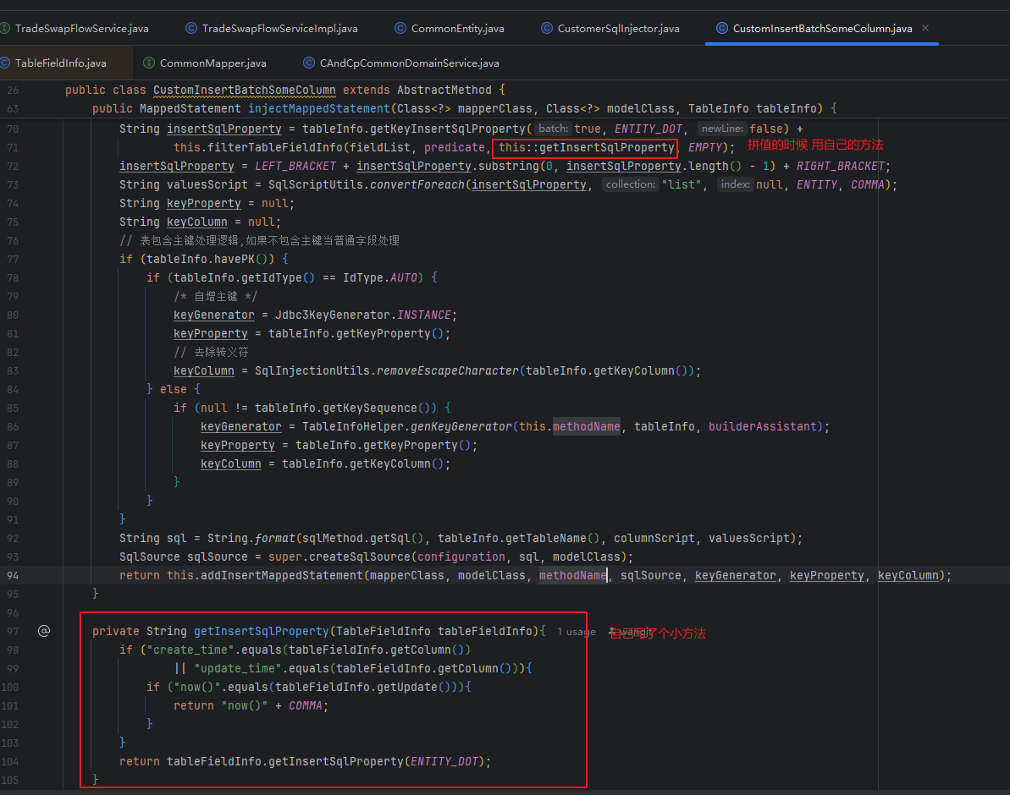Click the interface icon on CommonMapper.java tab
The height and width of the screenshot is (795, 1010).
149,63
